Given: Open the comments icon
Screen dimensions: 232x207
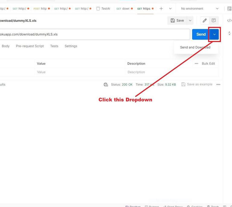Looking at the screenshot, I should (x=214, y=21).
